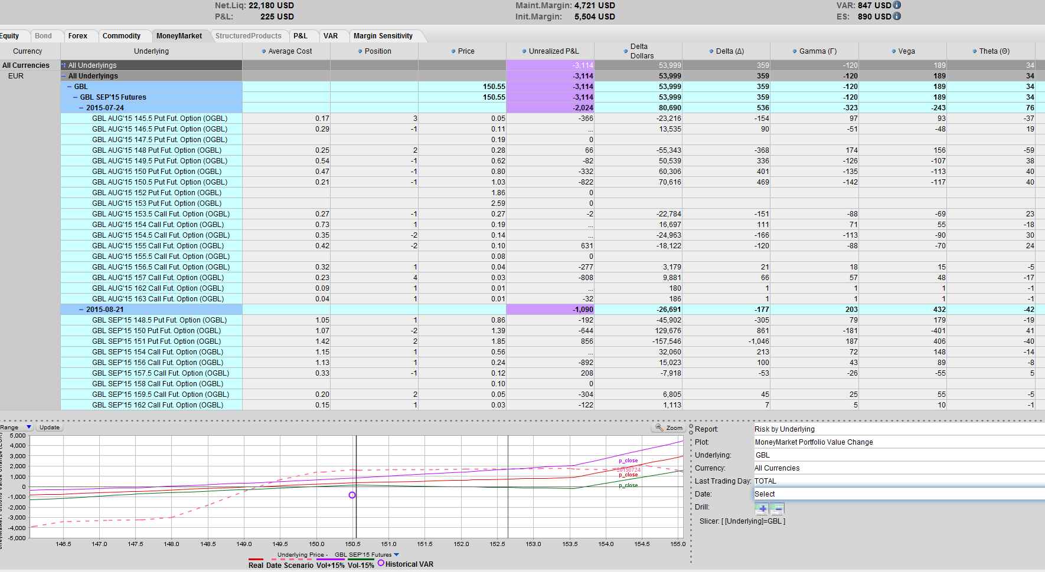This screenshot has height=572, width=1045.
Task: Click the info icon next to VAR value
Action: (x=897, y=5)
